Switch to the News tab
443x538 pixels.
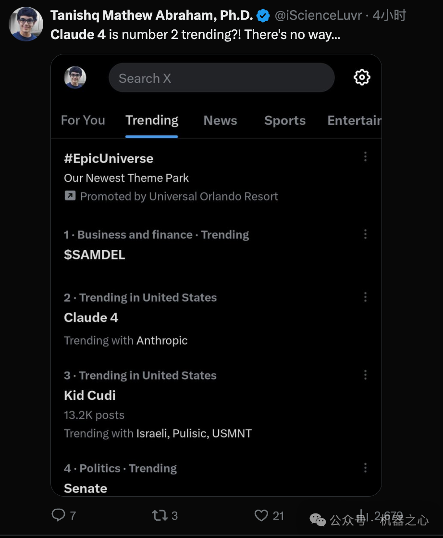point(221,120)
